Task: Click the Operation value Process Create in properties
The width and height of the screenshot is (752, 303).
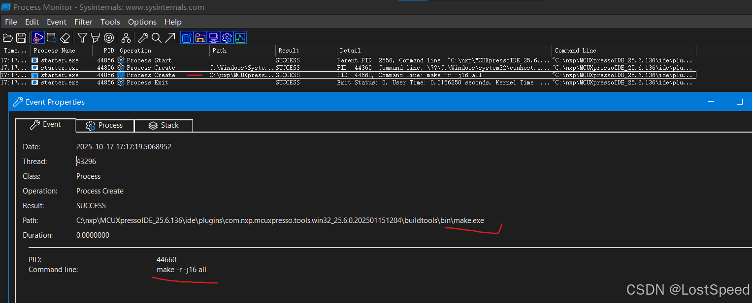Action: point(100,191)
